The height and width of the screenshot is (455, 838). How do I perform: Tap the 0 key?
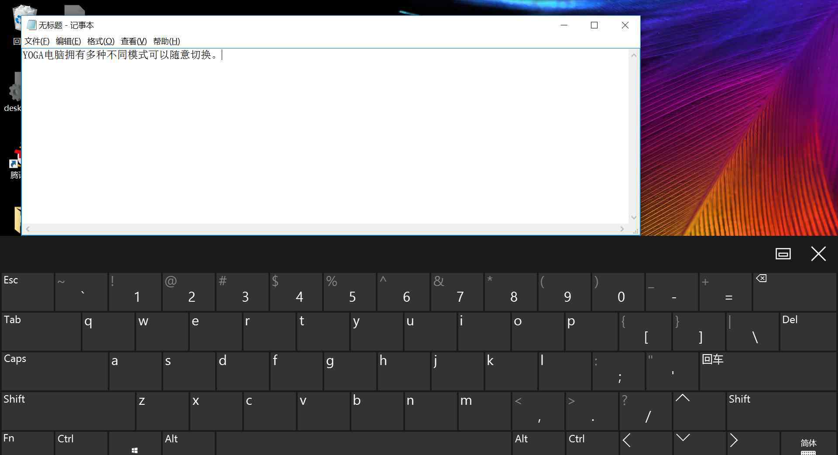[x=618, y=292]
